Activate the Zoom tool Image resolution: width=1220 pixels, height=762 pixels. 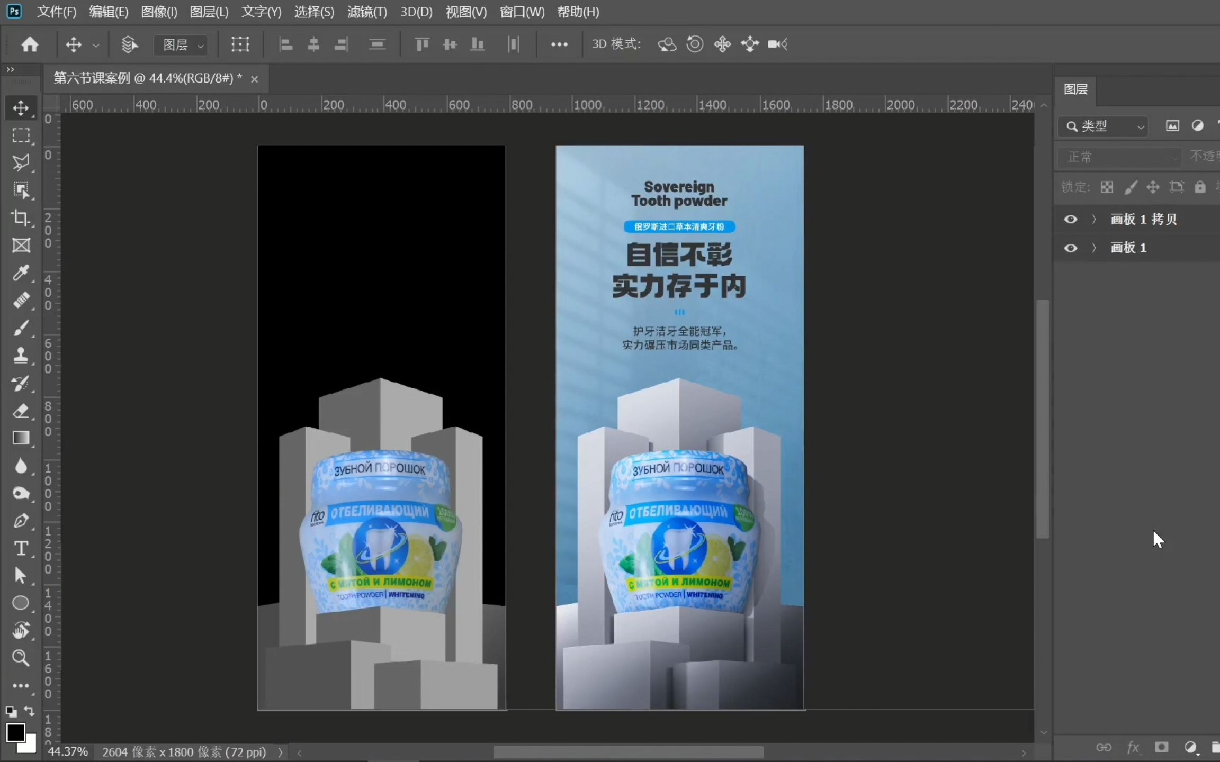pyautogui.click(x=21, y=658)
